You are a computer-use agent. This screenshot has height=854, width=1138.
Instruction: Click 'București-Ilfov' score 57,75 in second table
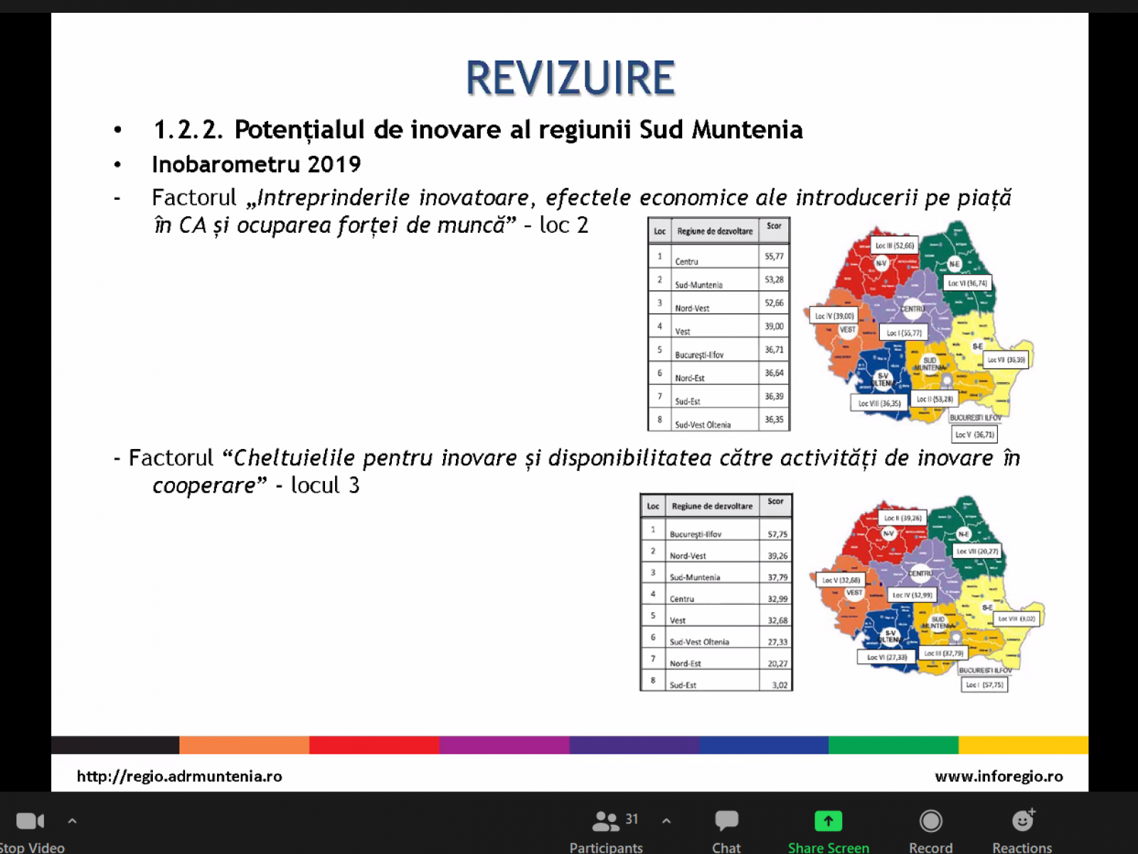click(x=777, y=530)
